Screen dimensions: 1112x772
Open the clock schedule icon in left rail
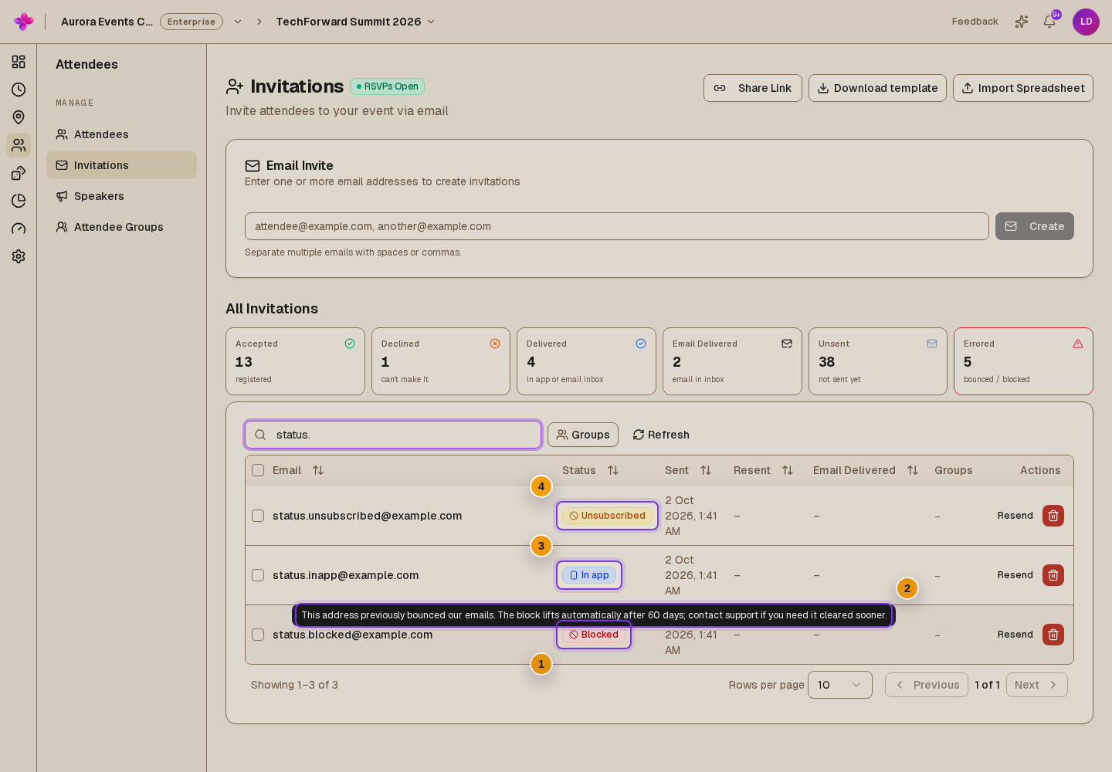19,90
